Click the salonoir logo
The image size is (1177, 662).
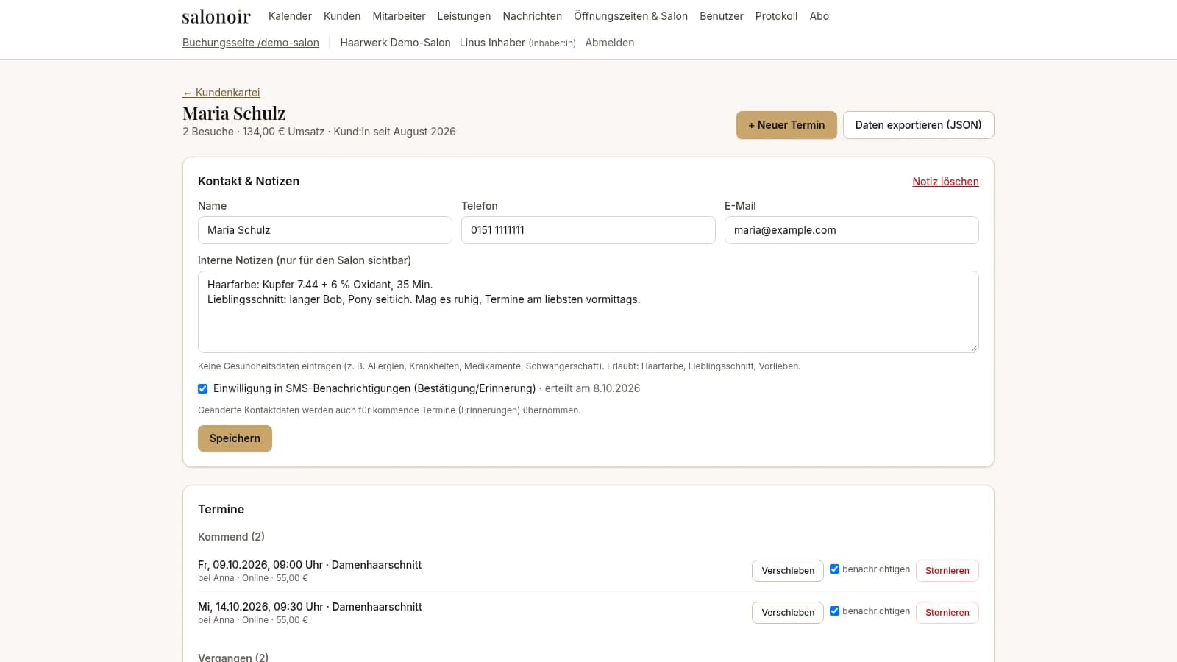[x=216, y=16]
